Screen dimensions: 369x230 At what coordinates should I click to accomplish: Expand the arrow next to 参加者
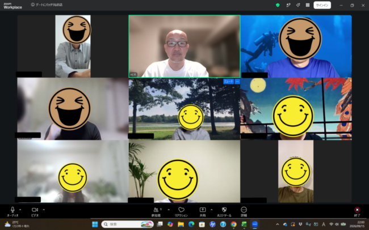(x=169, y=210)
